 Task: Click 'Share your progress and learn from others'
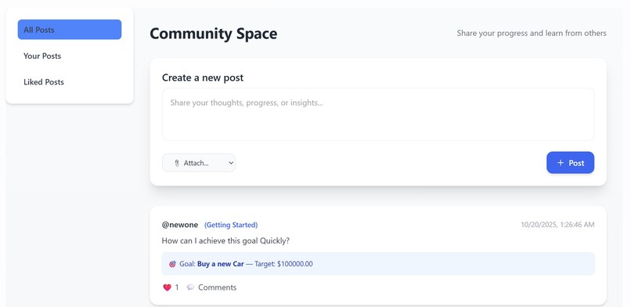[x=532, y=33]
